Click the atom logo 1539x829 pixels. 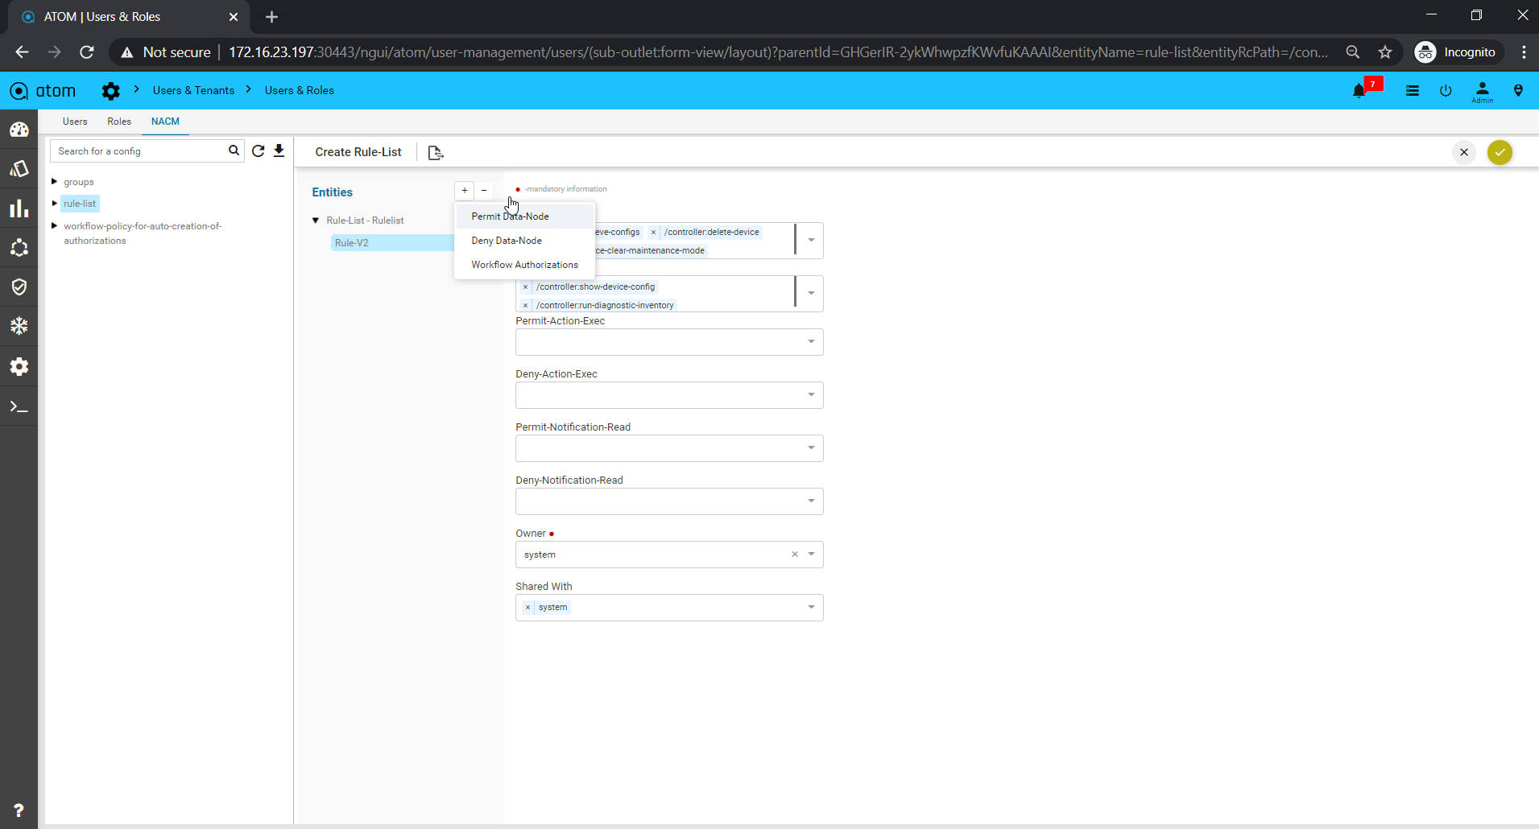[x=43, y=91]
